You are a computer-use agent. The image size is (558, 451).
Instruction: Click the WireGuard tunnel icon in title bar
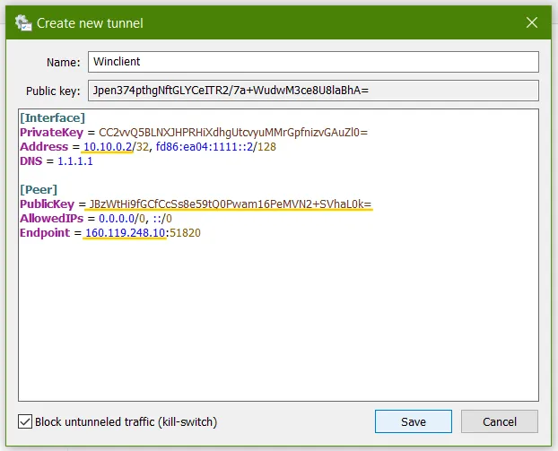point(23,22)
